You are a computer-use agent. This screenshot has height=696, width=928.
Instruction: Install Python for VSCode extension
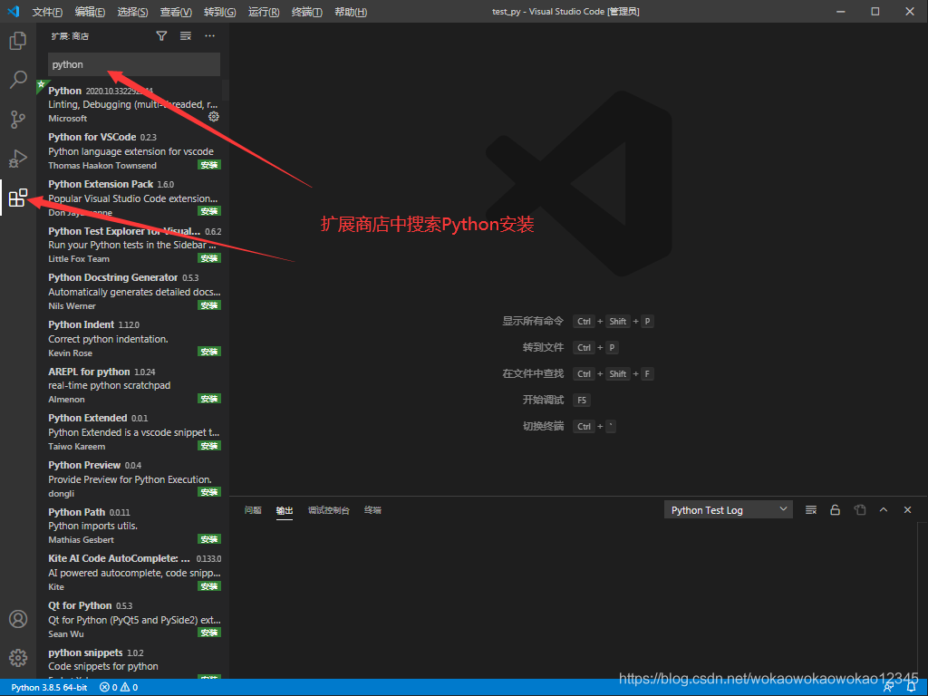coord(209,165)
